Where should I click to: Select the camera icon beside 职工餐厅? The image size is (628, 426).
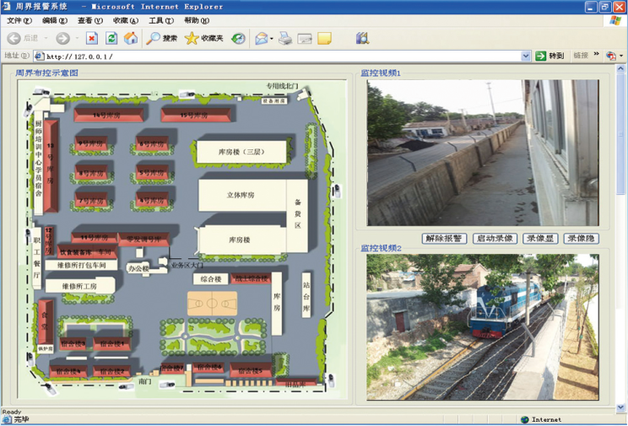(28, 235)
